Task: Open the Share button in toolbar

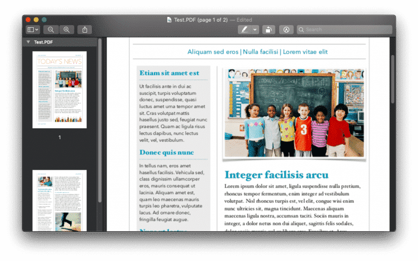Action: coord(85,29)
